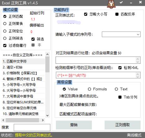Open the 子模式序列号 dropdown

(x=121, y=34)
